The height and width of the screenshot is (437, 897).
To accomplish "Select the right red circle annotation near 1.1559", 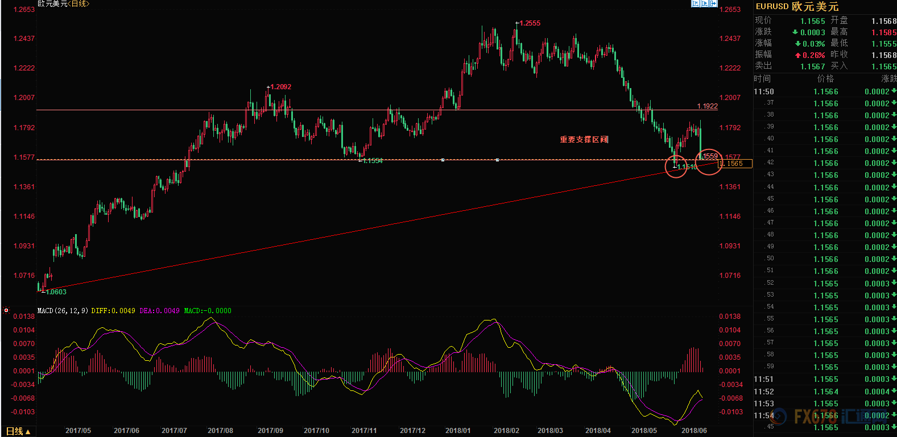I will pyautogui.click(x=709, y=162).
